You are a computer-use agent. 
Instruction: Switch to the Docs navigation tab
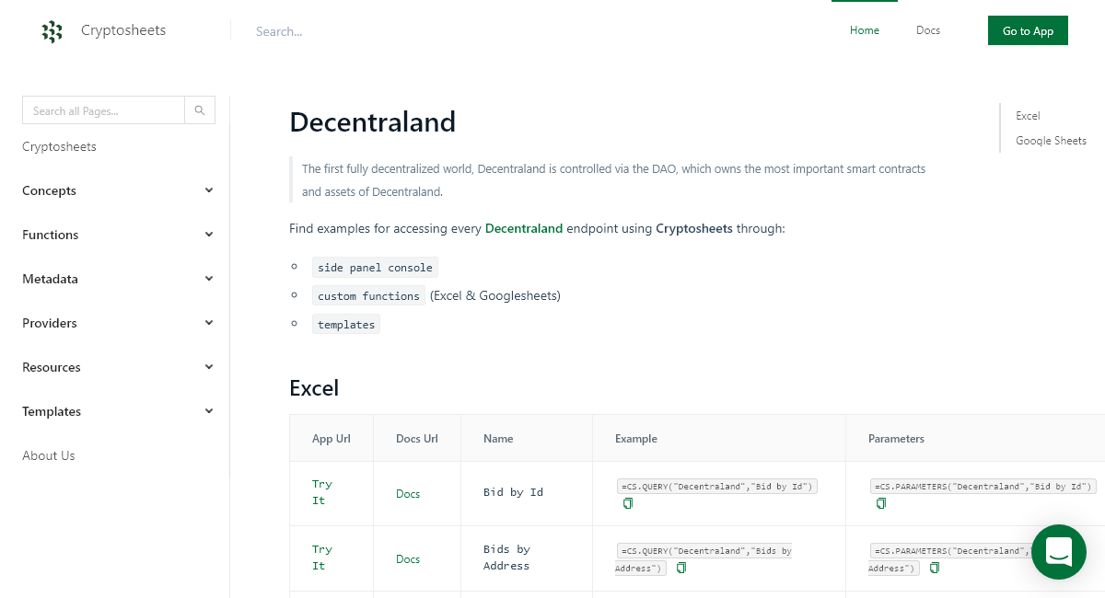tap(927, 30)
